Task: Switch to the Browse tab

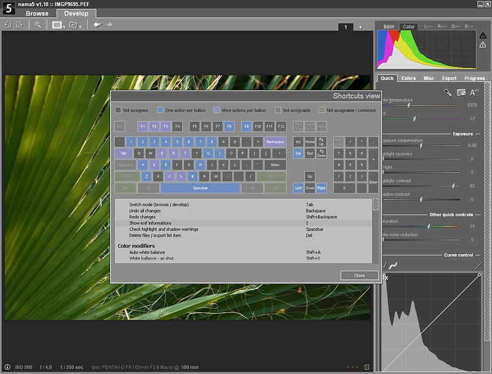Action: [x=36, y=13]
